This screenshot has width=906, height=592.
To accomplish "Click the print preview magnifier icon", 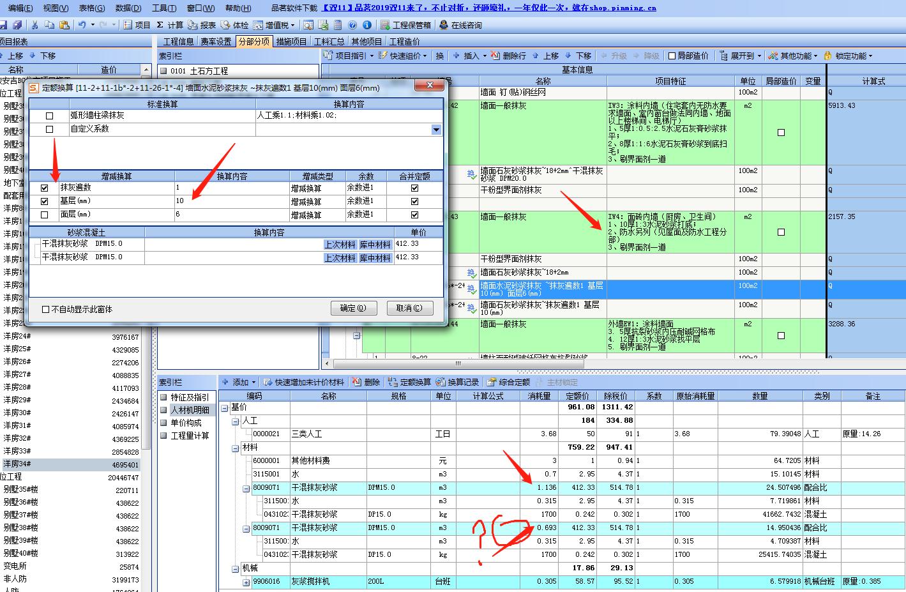I will point(308,25).
